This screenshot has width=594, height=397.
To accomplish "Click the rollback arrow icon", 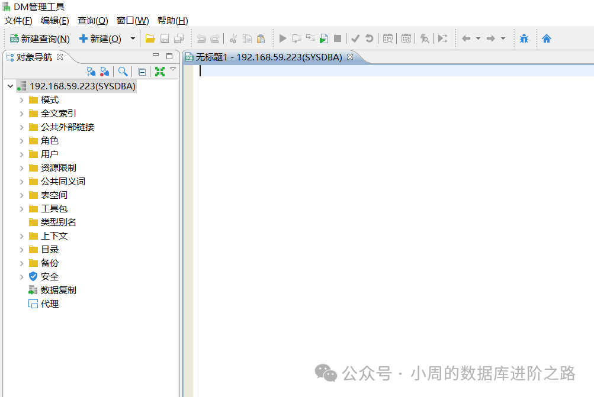I will [369, 38].
